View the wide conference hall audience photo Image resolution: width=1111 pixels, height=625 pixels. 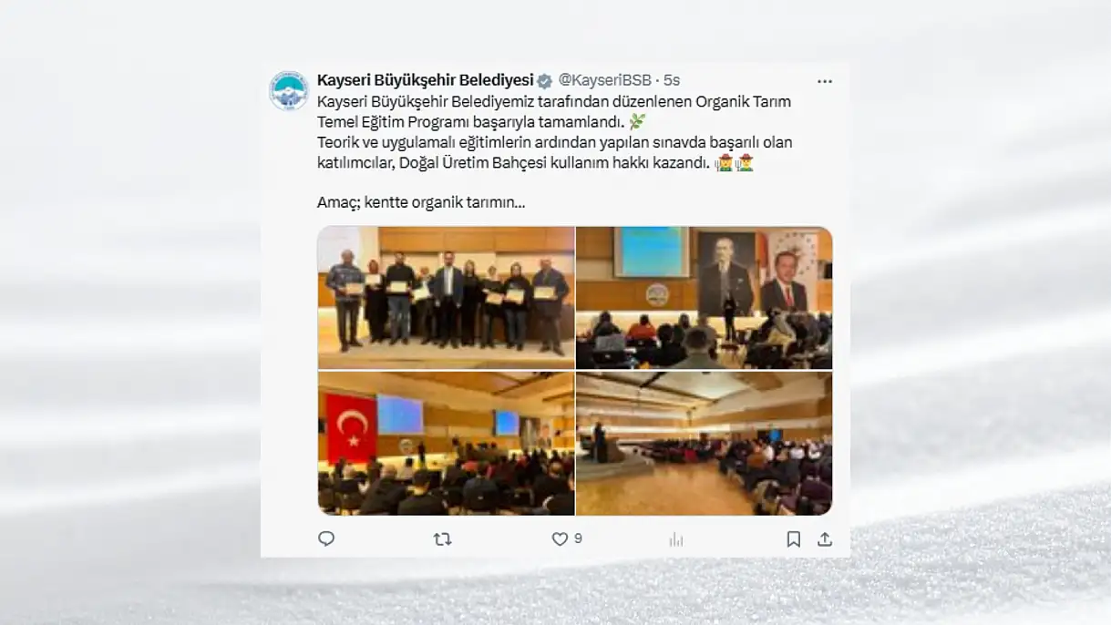tap(704, 444)
